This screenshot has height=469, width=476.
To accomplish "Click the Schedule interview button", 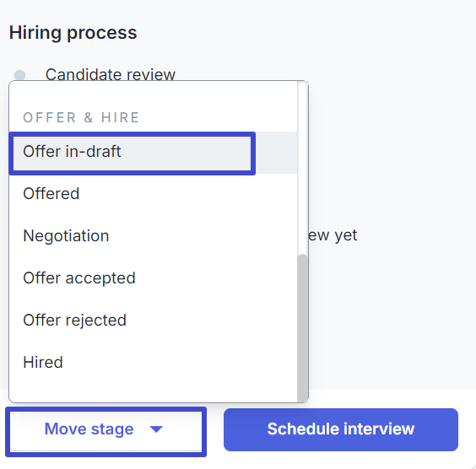I will 341,429.
